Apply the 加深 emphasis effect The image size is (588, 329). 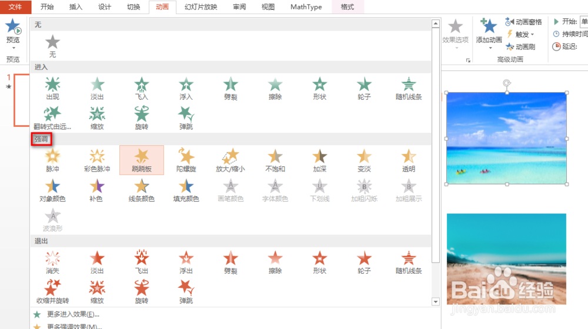click(x=319, y=160)
